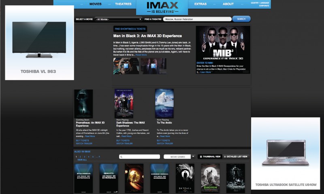
Task: Expand the Movie Genres dropdown arrow
Action: tap(193, 156)
